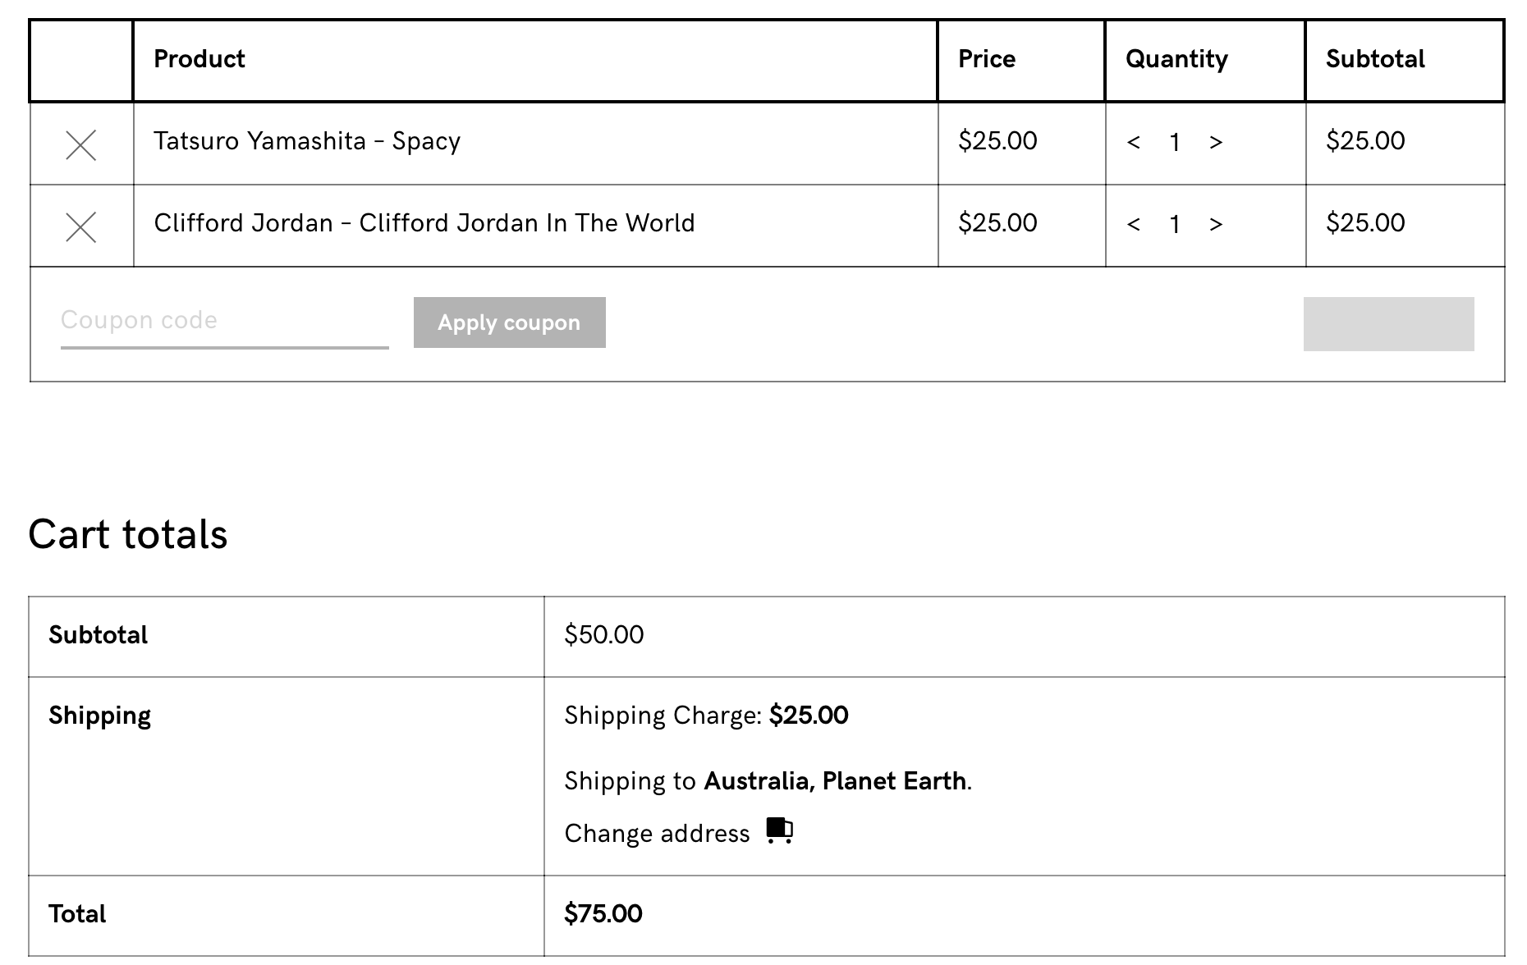
Task: Increase quantity of the Clifford Jordan album
Action: 1216,225
